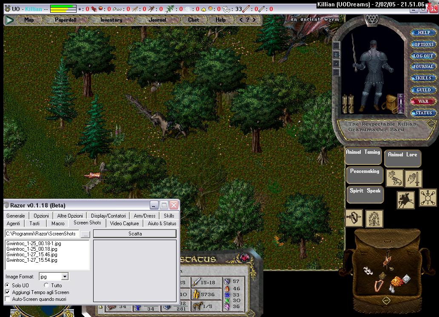439x317 pixels.
Task: Click the browse button next to screenshots path
Action: click(x=85, y=234)
